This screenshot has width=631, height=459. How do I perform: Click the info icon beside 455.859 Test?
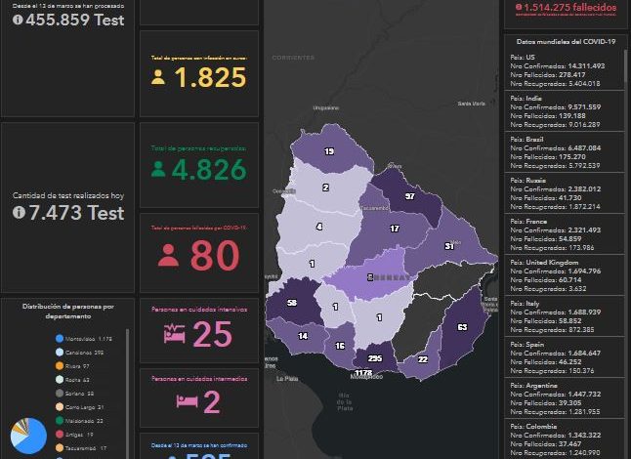[x=18, y=19]
